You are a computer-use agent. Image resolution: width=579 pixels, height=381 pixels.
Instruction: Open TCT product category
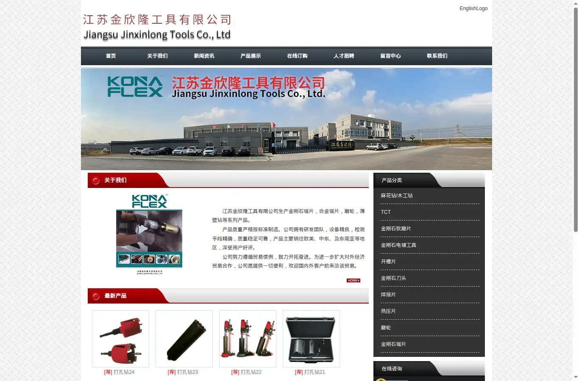[x=386, y=212]
